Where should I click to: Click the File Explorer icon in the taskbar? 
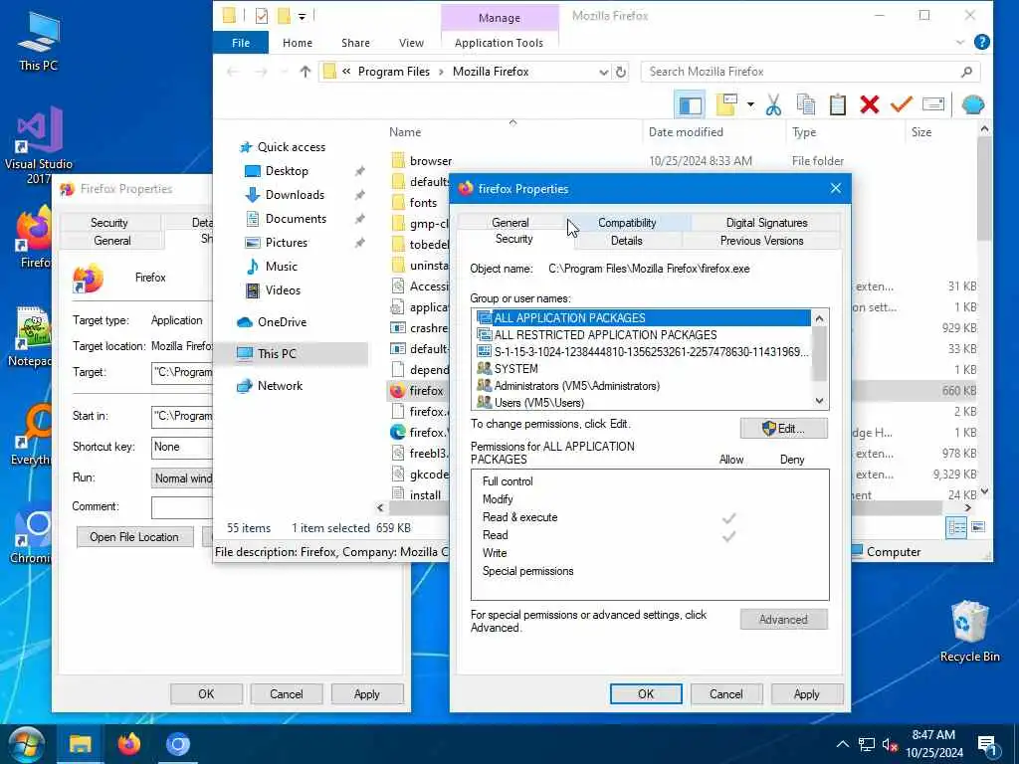click(80, 744)
